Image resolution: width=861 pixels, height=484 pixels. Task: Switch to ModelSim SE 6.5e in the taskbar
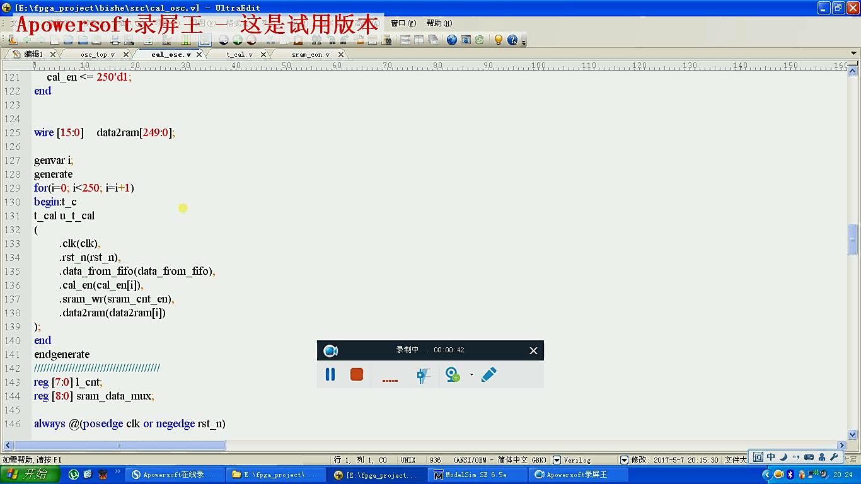click(x=478, y=475)
